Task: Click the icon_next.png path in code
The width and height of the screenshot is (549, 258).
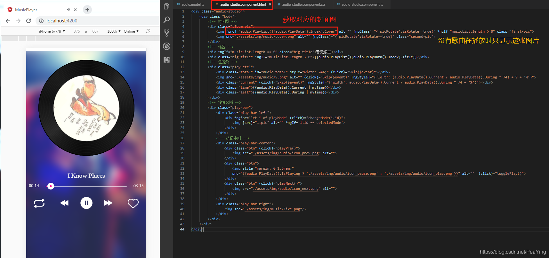Action: click(x=286, y=189)
